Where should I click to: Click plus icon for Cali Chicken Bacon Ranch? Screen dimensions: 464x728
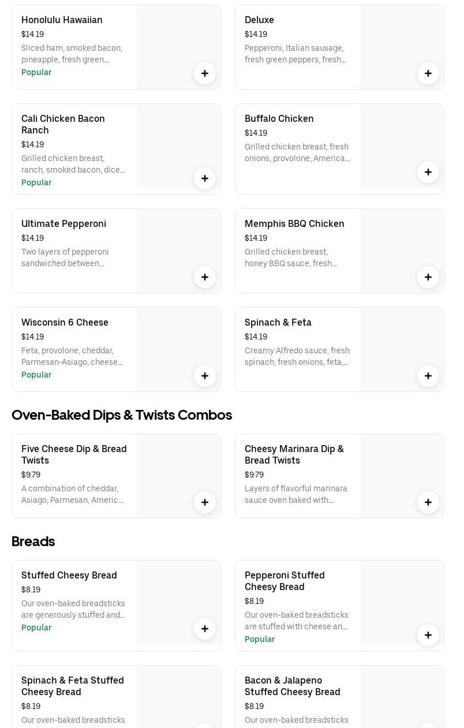pyautogui.click(x=205, y=178)
